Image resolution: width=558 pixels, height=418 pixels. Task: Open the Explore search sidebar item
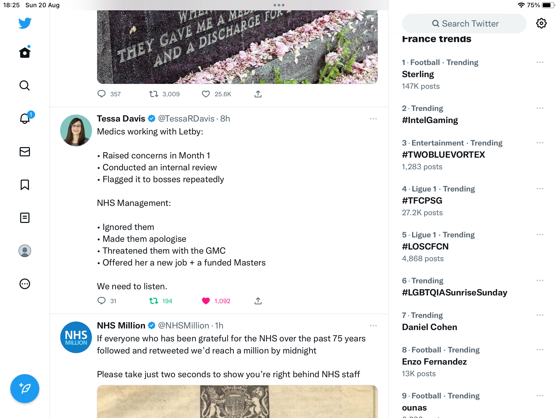tap(25, 85)
